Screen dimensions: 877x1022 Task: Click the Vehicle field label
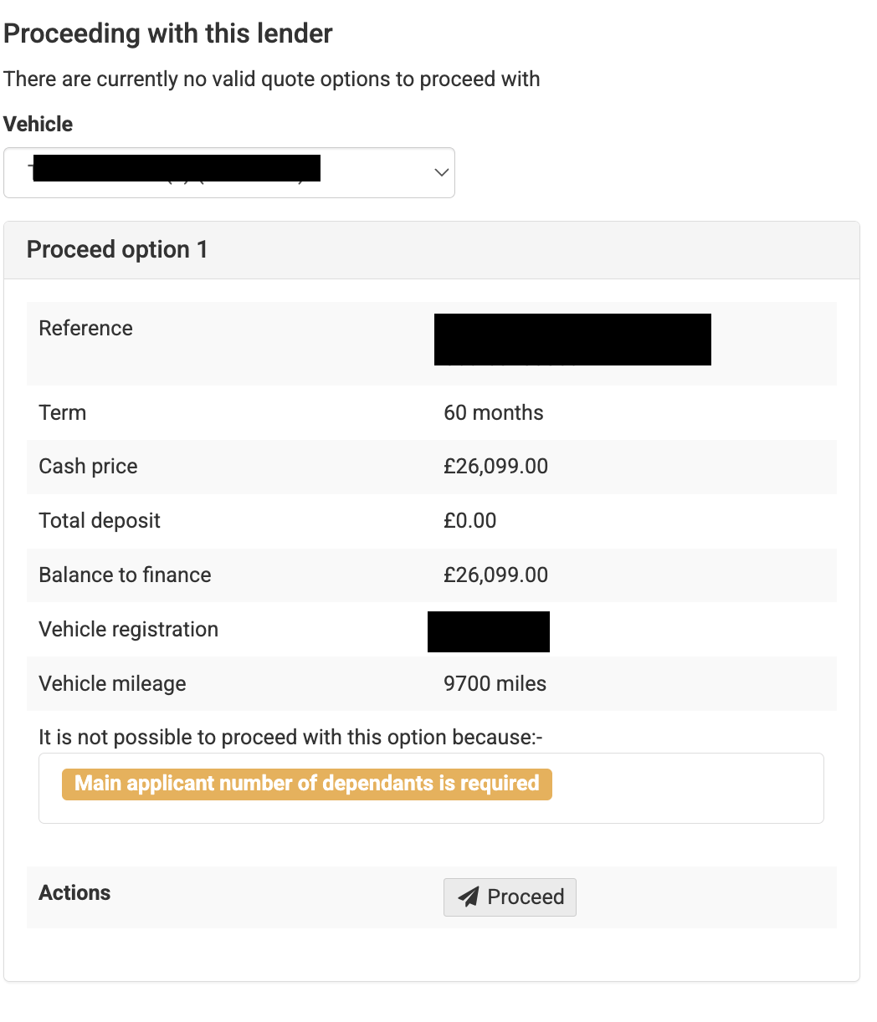point(38,124)
